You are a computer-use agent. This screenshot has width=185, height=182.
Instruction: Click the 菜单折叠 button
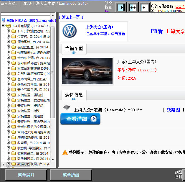(71, 175)
